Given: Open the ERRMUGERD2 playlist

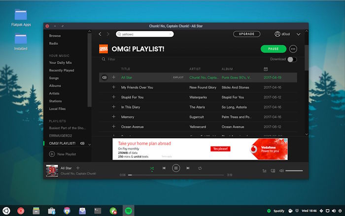Looking at the screenshot, I should click(61, 136).
